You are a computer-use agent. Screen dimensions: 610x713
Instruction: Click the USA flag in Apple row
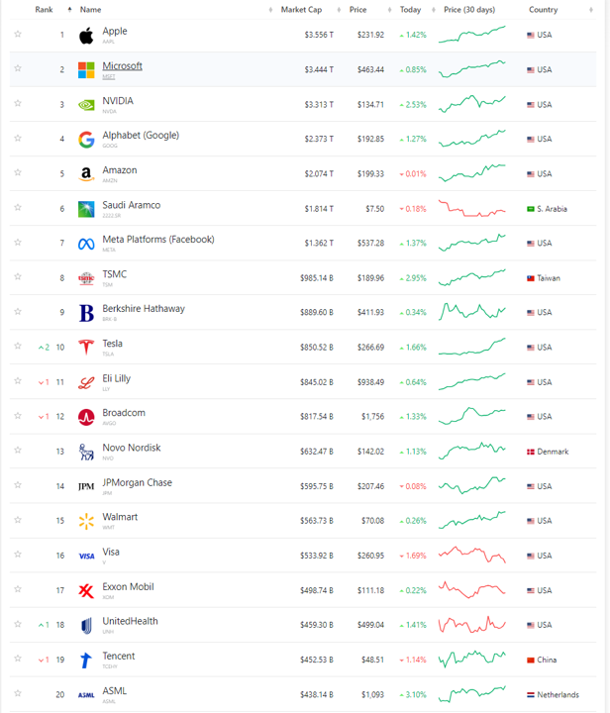click(x=531, y=35)
